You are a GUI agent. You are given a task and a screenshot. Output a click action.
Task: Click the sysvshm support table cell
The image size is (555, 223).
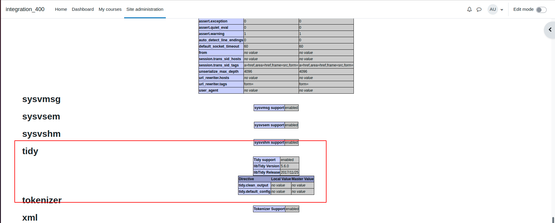(269, 142)
